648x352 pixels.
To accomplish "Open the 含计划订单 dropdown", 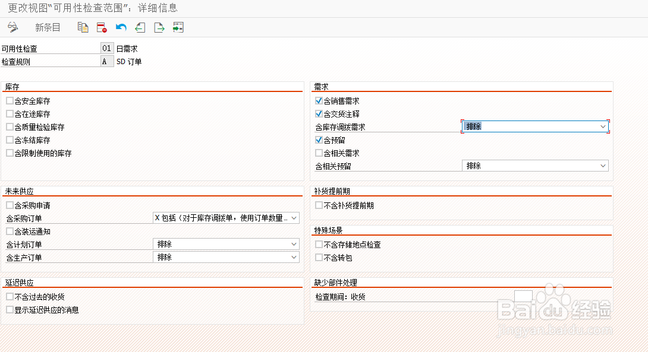I will 226,245.
